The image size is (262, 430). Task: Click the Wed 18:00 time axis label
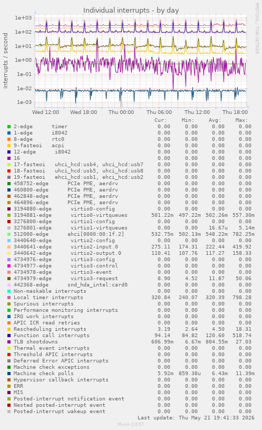83,112
